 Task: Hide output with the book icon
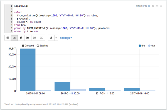pos(157,6)
